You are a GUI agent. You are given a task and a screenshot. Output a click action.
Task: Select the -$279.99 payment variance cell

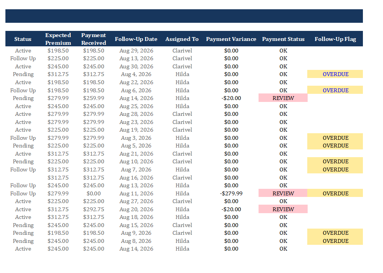point(231,193)
